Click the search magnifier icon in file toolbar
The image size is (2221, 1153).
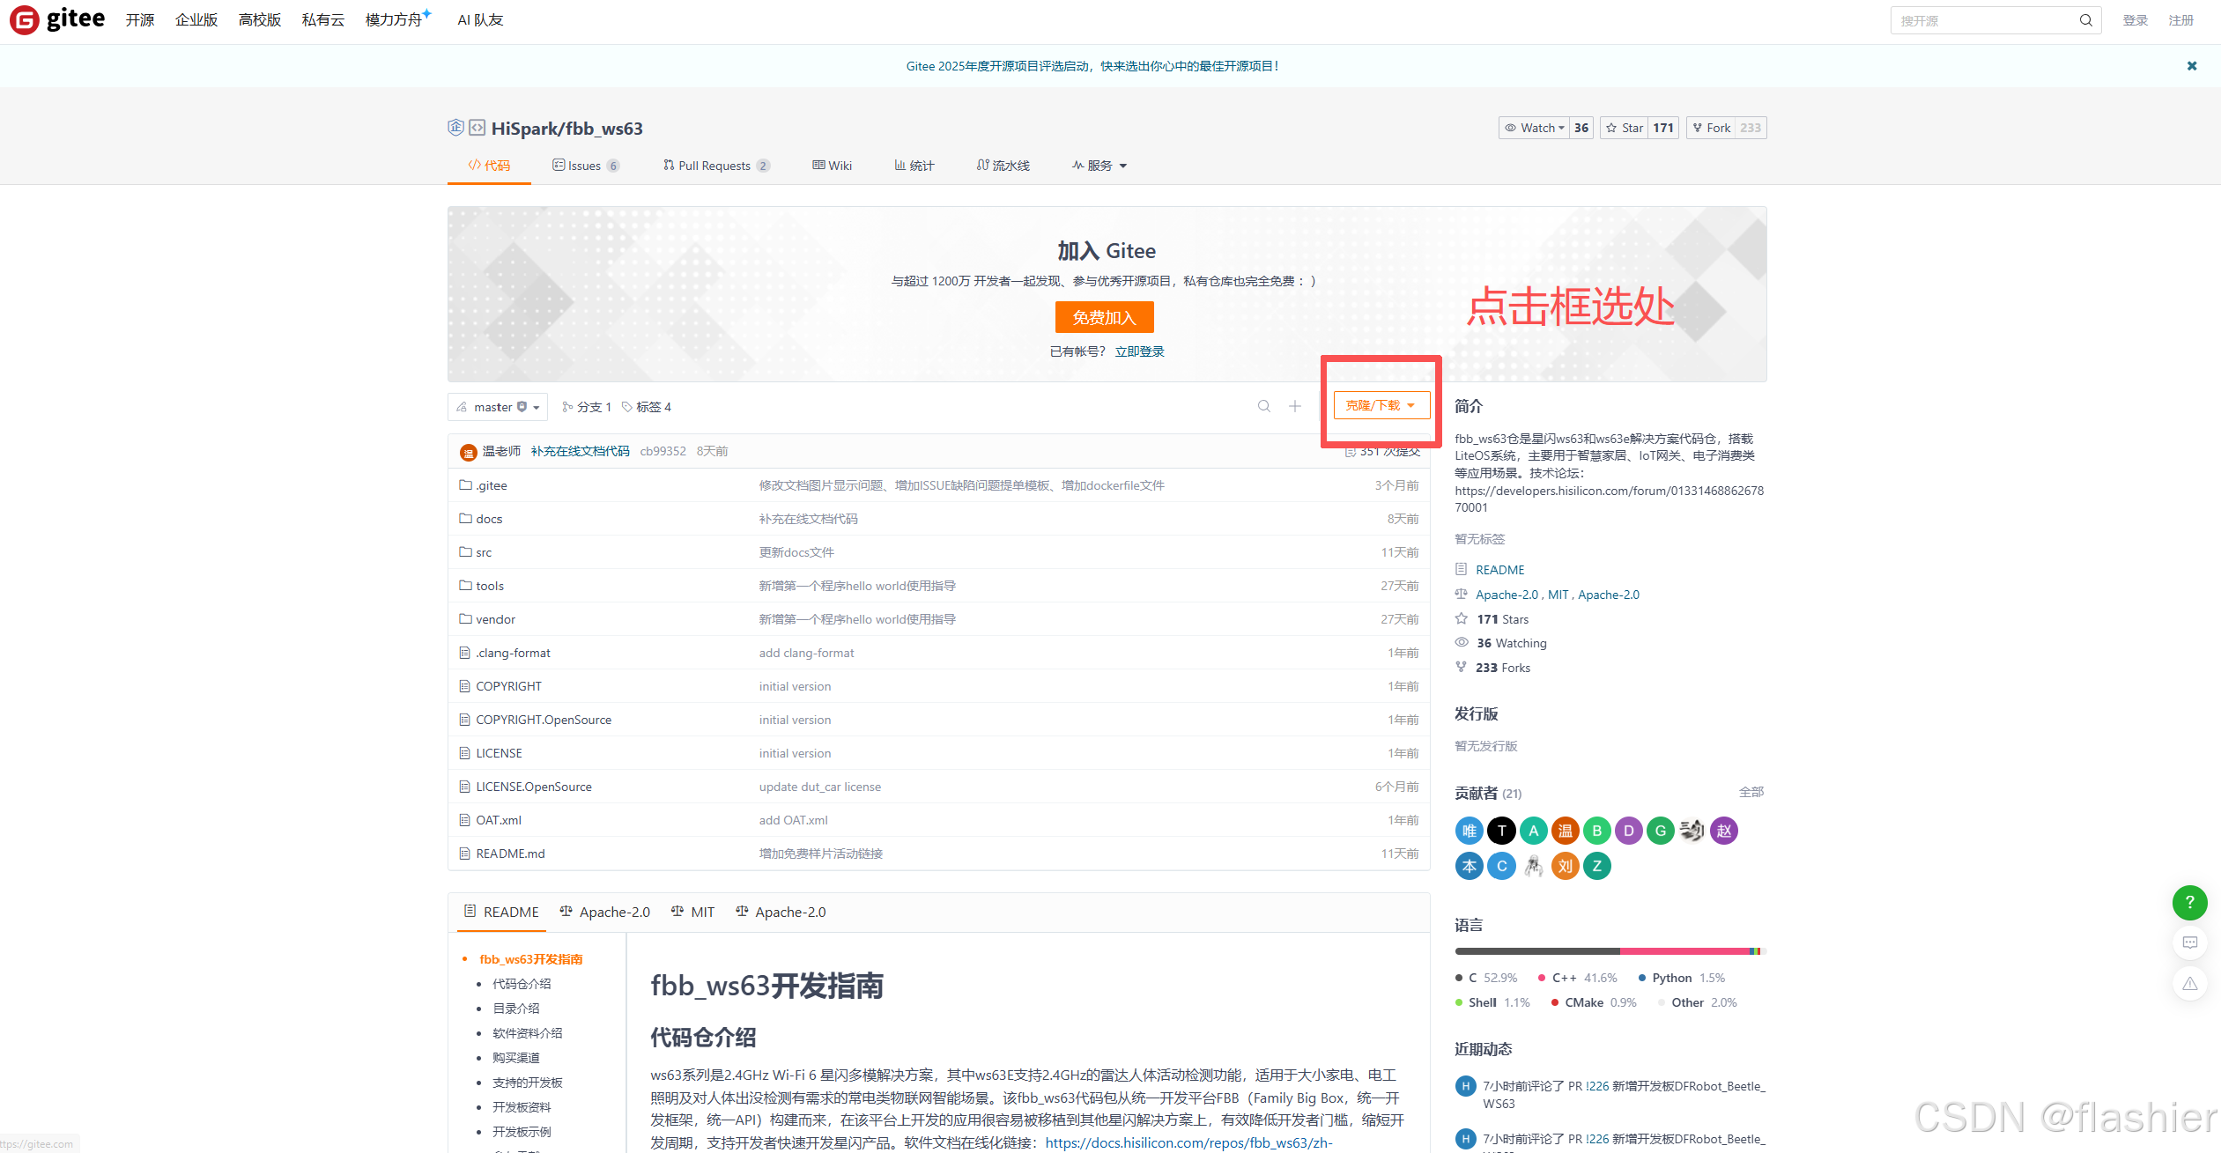(1263, 406)
